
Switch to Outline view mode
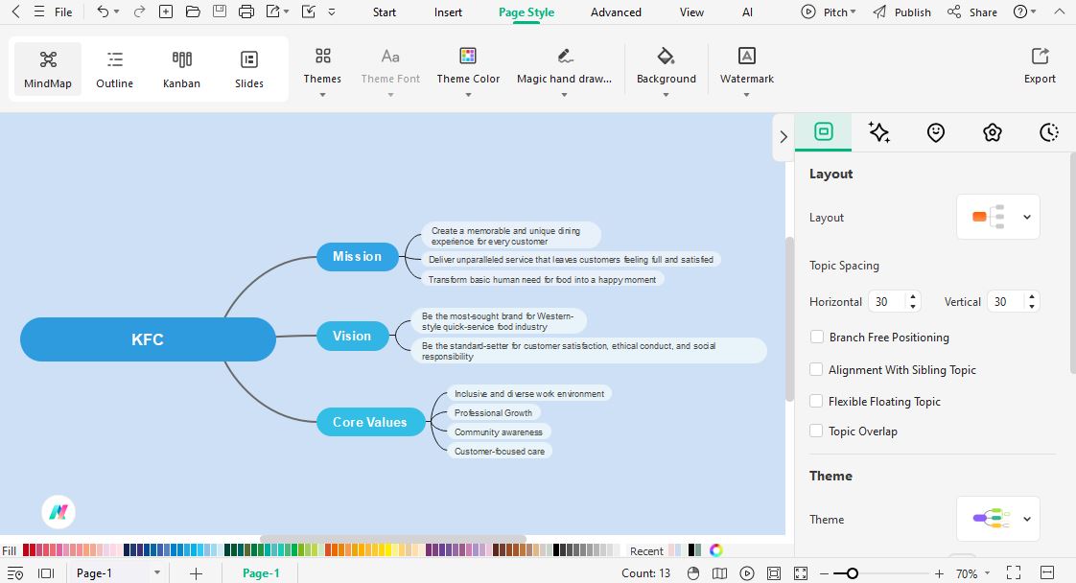114,69
